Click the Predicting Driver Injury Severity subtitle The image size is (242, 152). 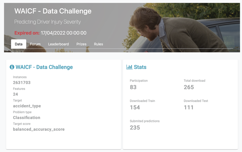pyautogui.click(x=48, y=22)
